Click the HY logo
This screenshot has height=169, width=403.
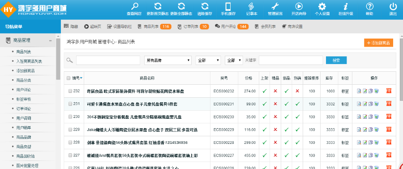point(8,9)
